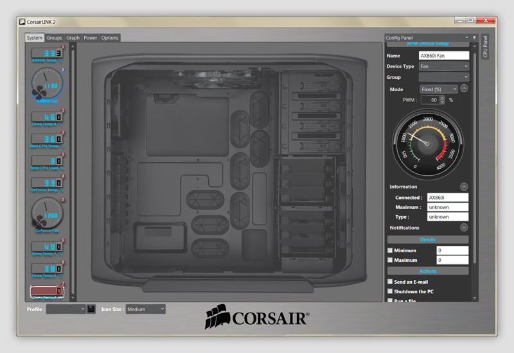Click the GeForce Fan gauge icon
Viewport: 514px width, 353px height.
coord(47,213)
